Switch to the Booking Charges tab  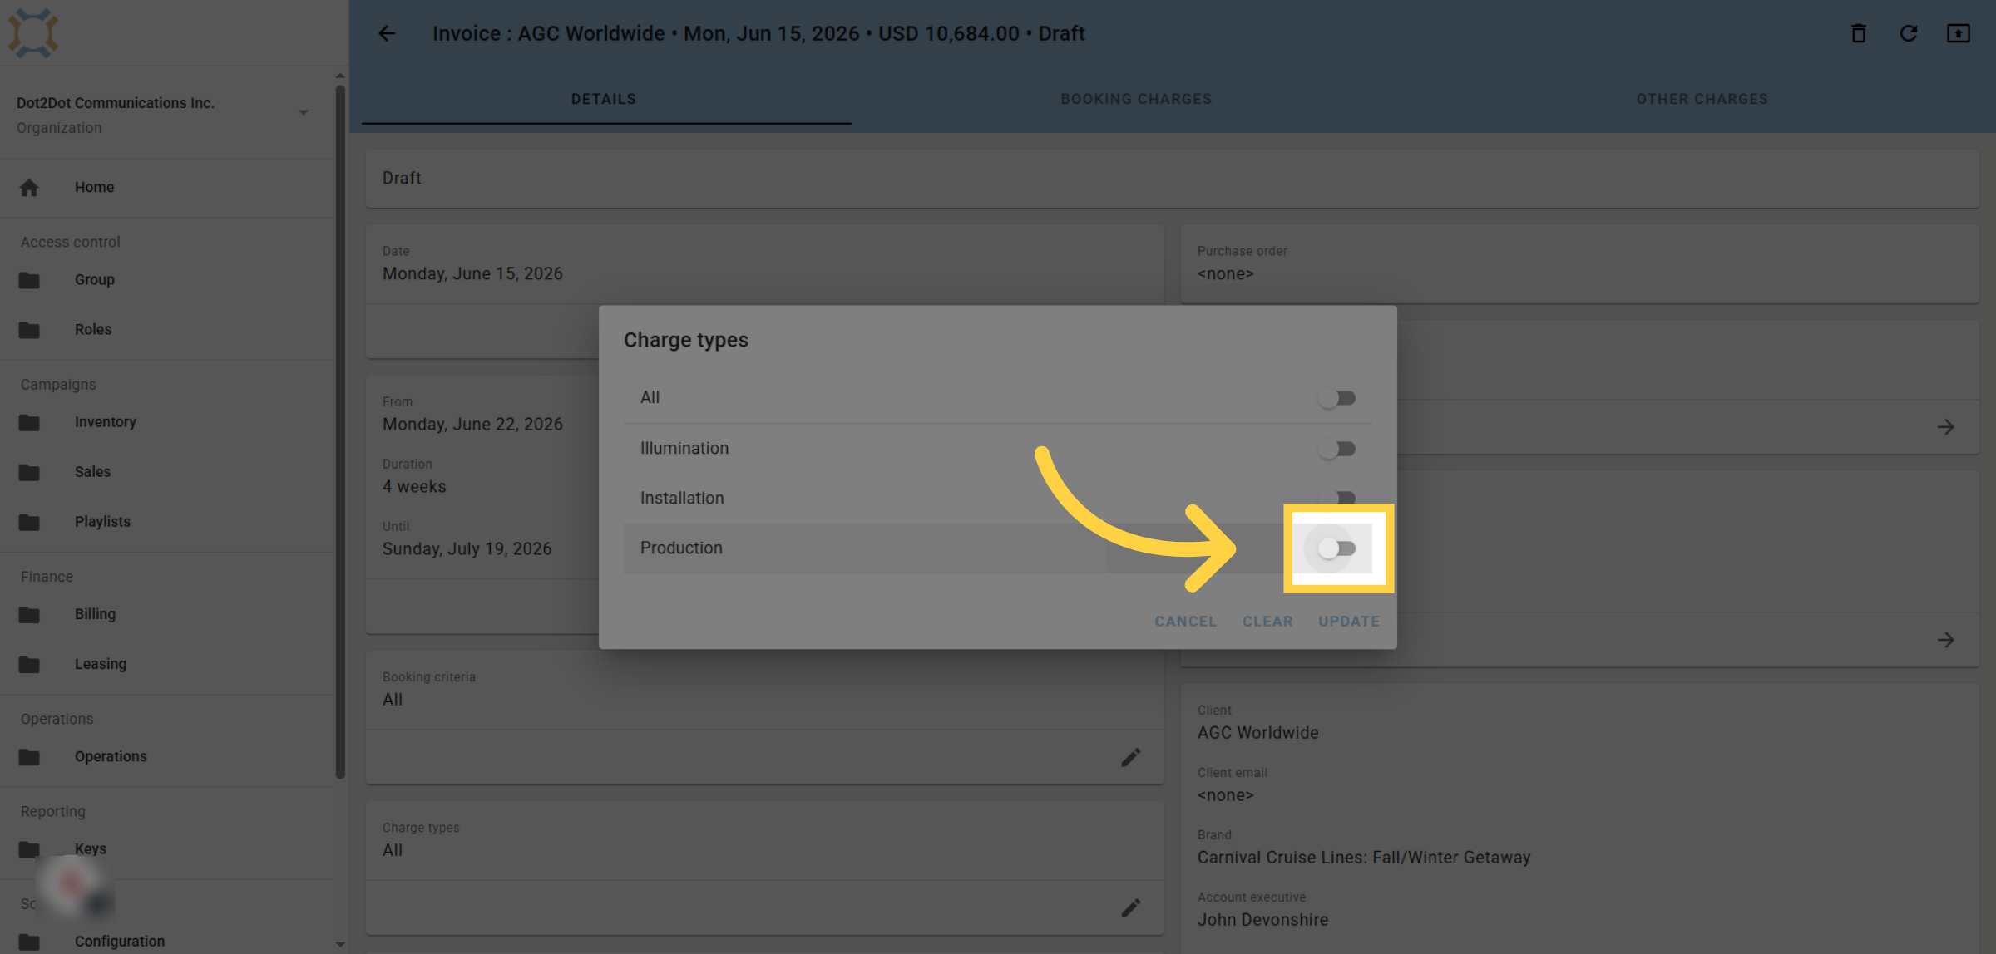[x=1136, y=99]
